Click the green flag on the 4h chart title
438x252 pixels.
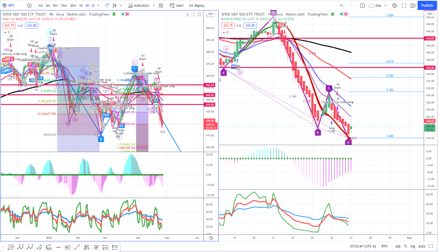(114, 14)
